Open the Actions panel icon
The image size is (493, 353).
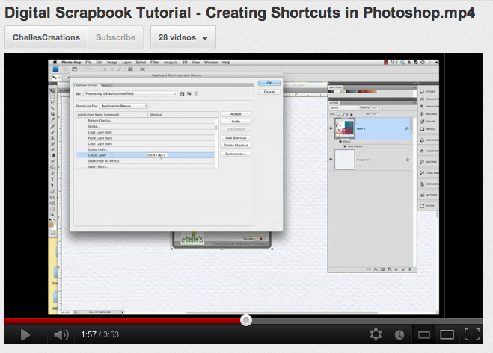(x=422, y=195)
